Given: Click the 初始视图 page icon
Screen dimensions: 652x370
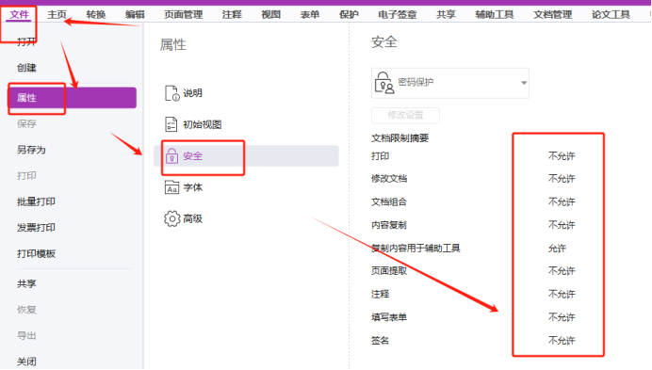Looking at the screenshot, I should (x=171, y=124).
